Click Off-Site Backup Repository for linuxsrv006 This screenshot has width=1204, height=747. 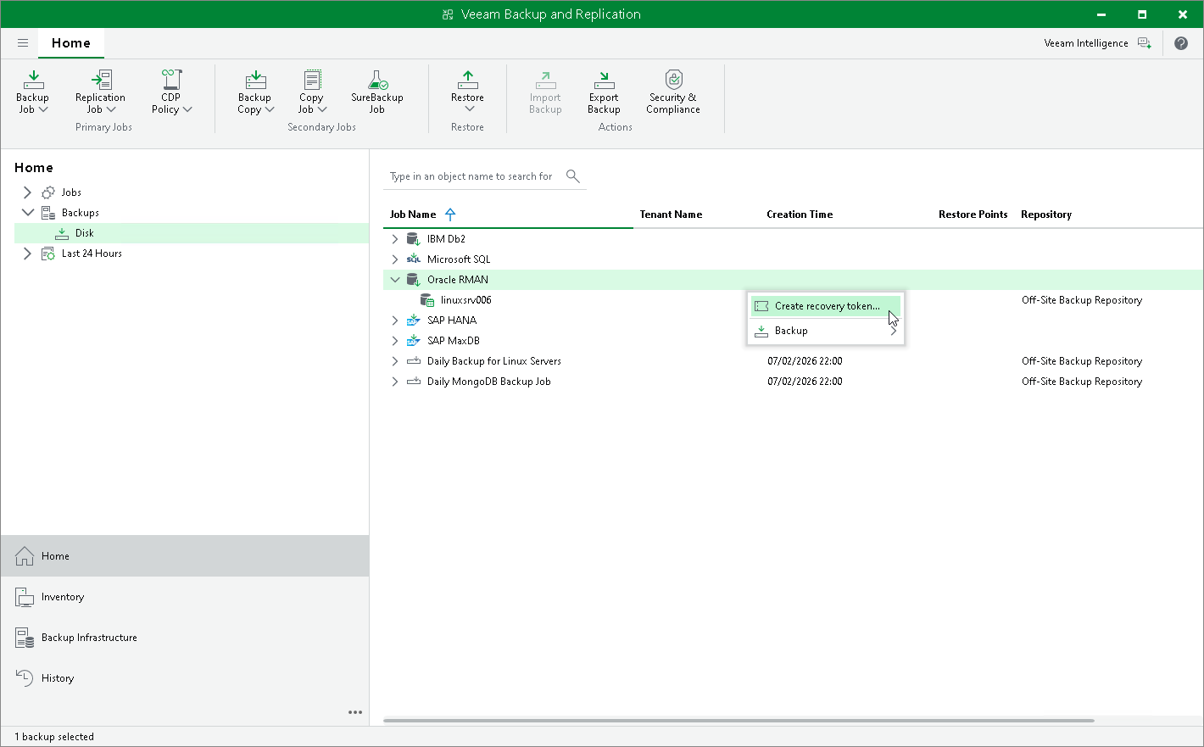[x=1082, y=300]
